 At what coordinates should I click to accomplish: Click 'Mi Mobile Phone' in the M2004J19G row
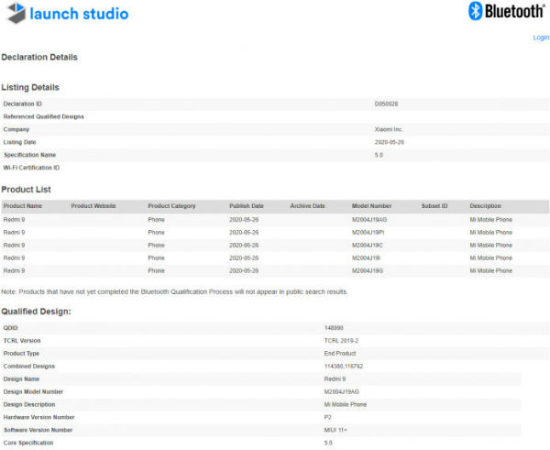491,270
